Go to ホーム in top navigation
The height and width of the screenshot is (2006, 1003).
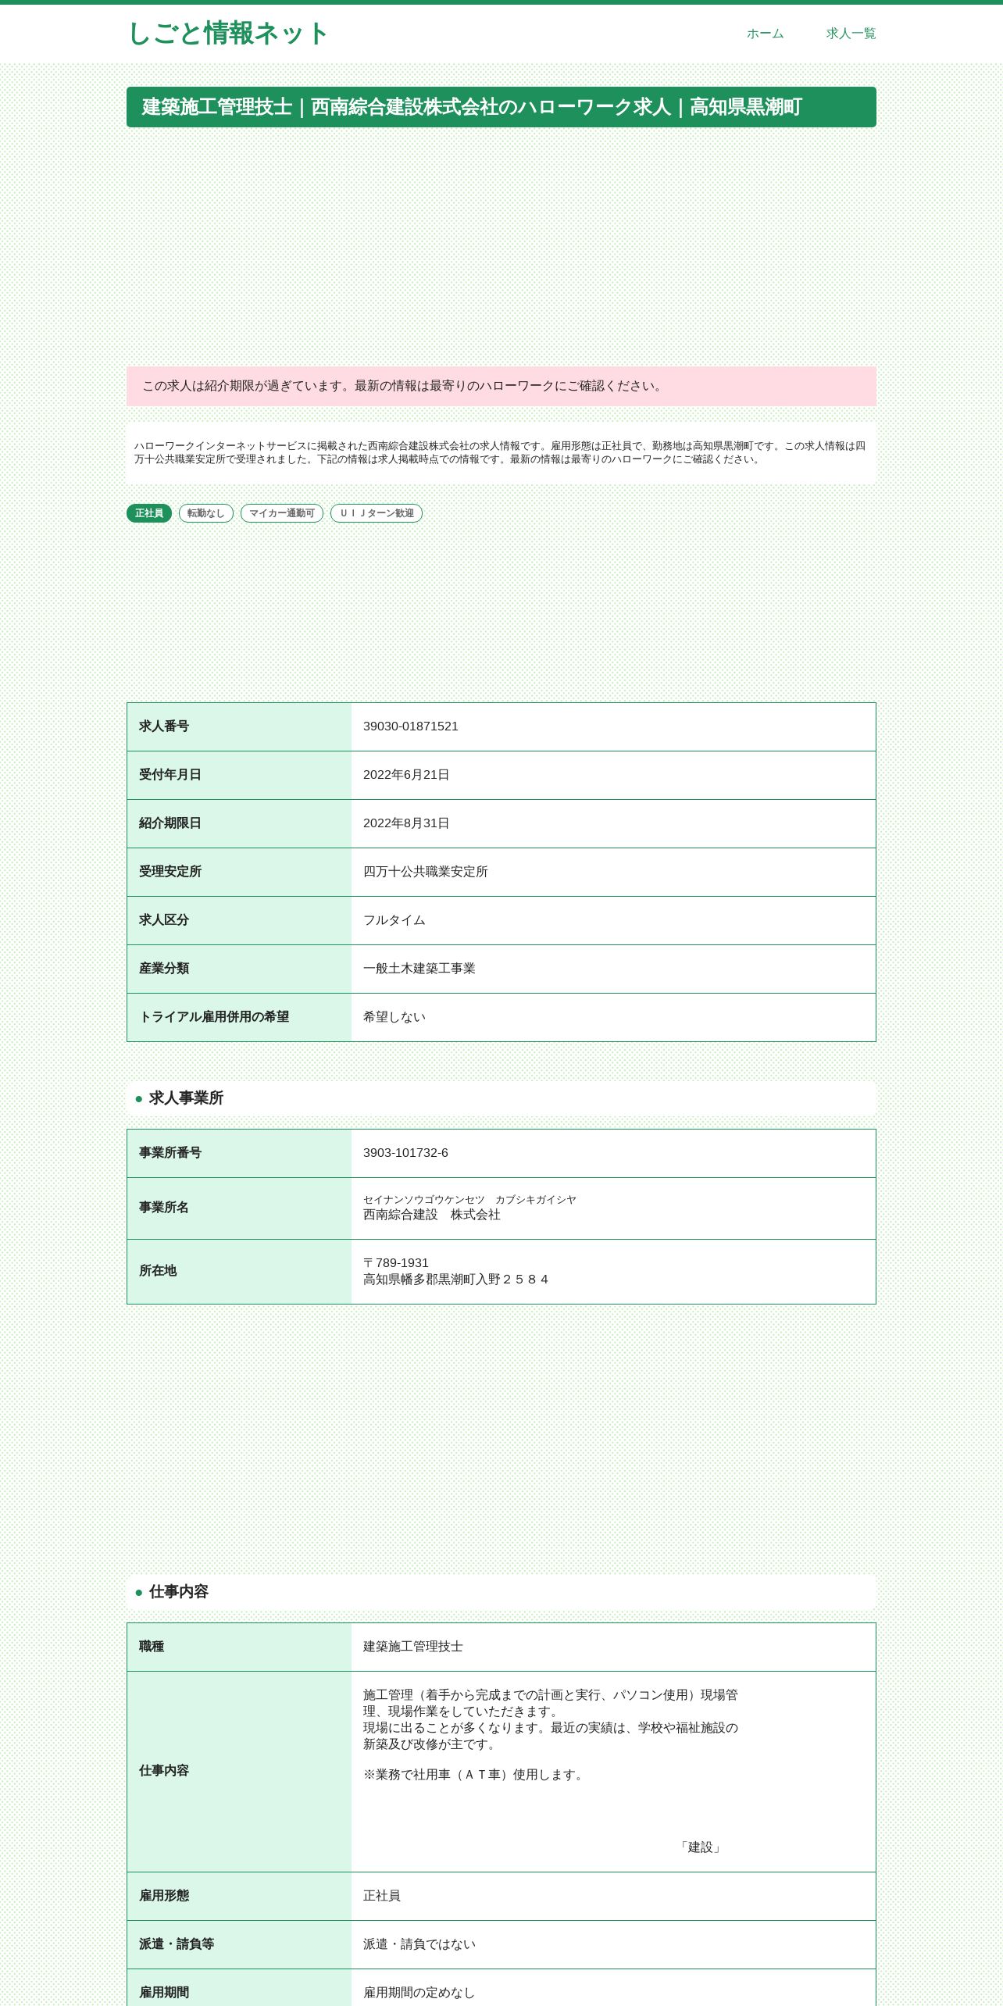click(765, 34)
